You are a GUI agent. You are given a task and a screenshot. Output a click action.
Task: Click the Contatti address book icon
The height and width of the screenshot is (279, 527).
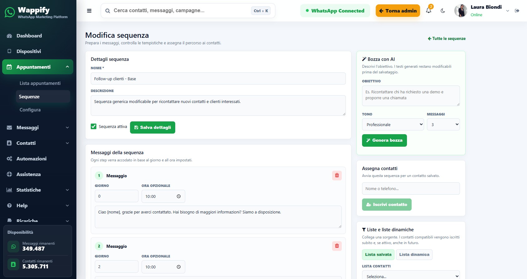tap(9, 143)
